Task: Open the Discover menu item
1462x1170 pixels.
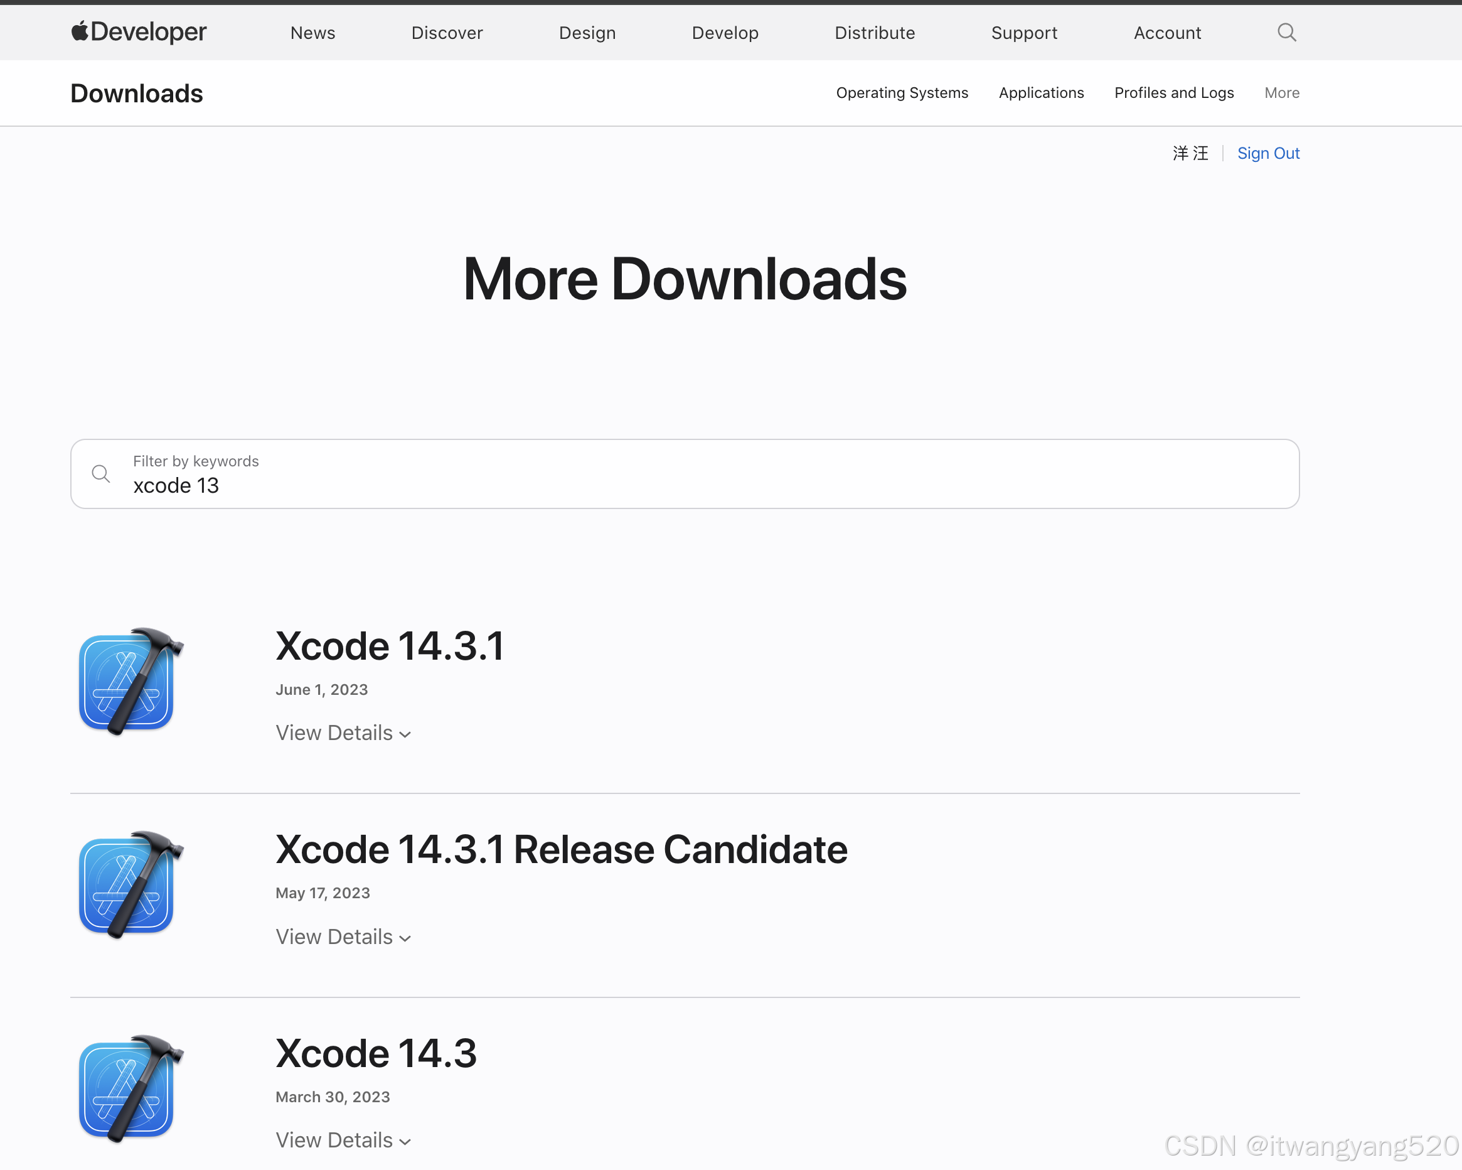Action: (x=447, y=33)
